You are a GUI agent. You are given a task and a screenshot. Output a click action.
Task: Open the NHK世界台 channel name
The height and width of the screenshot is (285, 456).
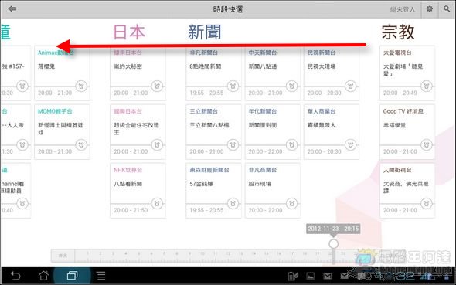coord(128,170)
